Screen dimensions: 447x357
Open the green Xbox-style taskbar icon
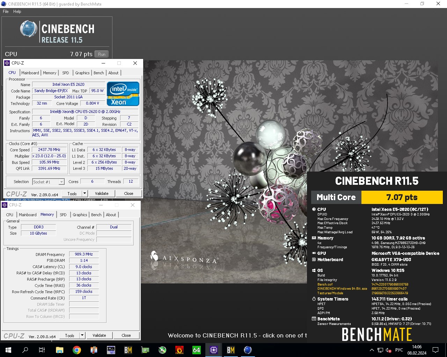click(162, 350)
